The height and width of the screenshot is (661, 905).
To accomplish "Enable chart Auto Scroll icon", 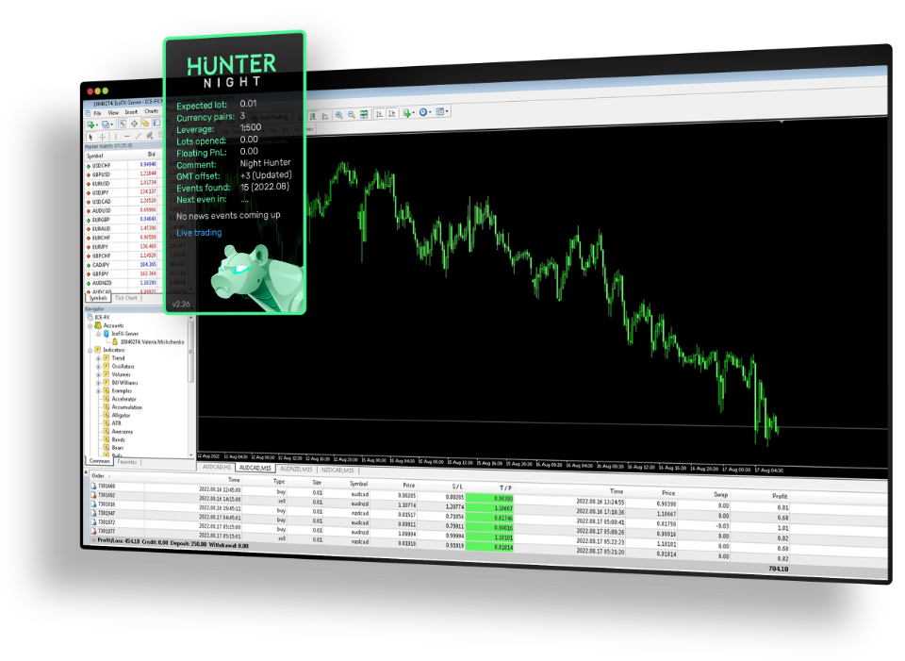I will [x=380, y=114].
